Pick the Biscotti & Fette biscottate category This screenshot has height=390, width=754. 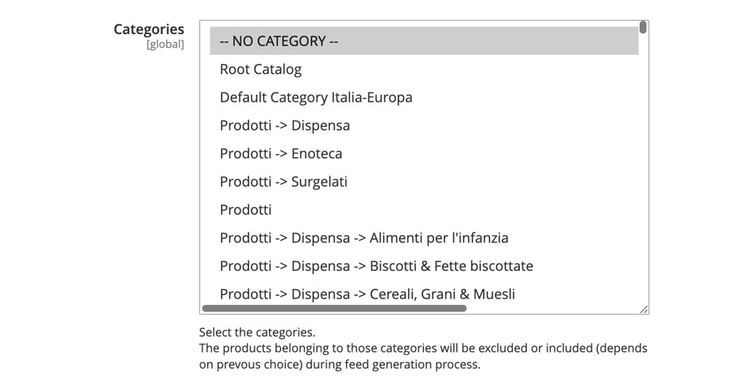coord(376,266)
